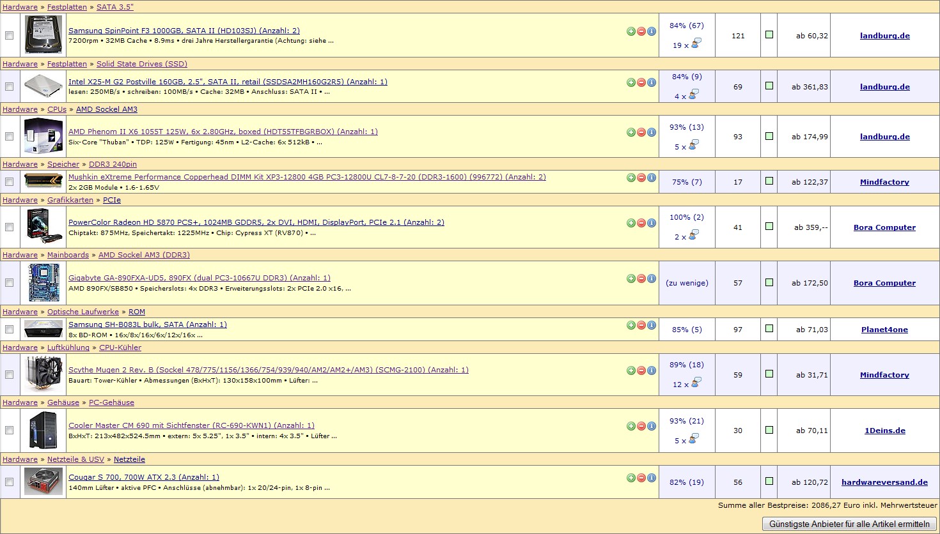Tick checkbox for Cougar S 700

tap(9, 482)
